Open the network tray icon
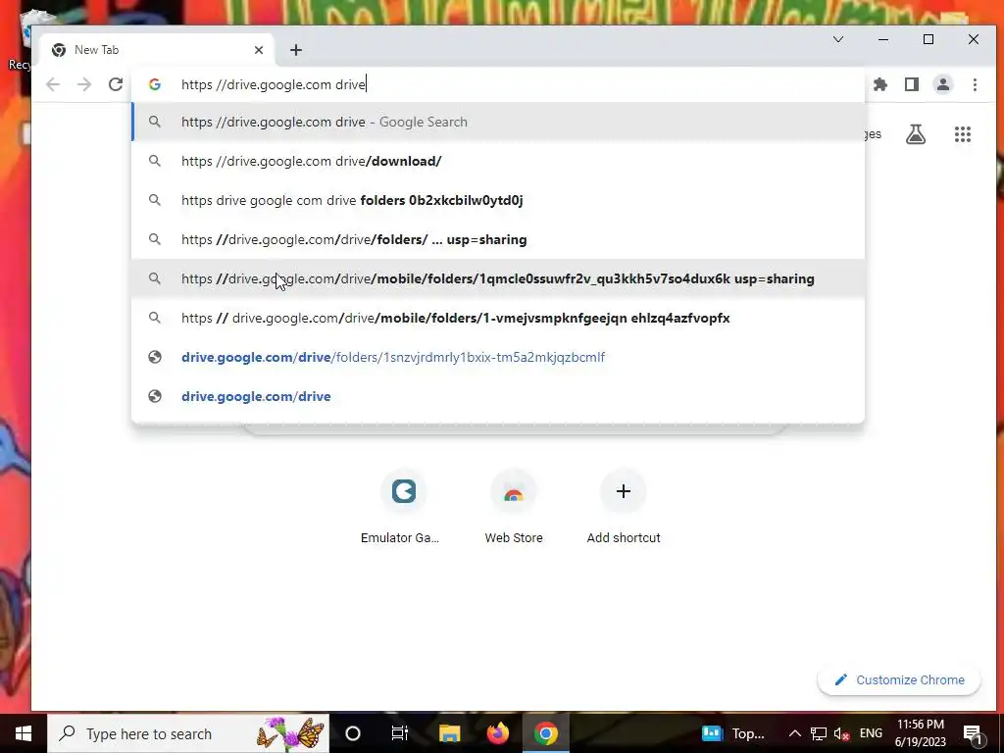Image resolution: width=1004 pixels, height=753 pixels. click(x=819, y=733)
